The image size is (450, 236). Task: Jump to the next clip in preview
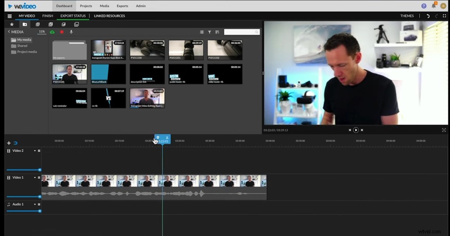pos(362,130)
